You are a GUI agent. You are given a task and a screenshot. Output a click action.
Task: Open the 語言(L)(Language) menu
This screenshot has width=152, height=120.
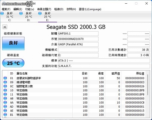pos(90,9)
